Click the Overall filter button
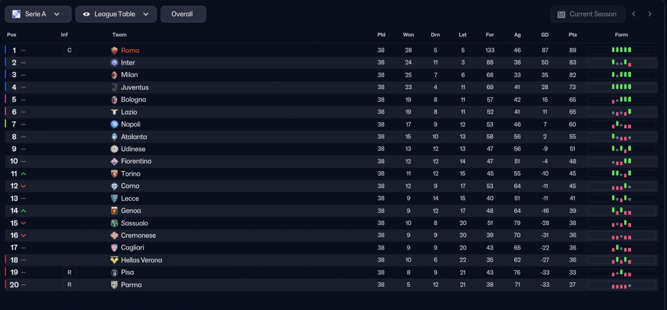 pyautogui.click(x=183, y=14)
